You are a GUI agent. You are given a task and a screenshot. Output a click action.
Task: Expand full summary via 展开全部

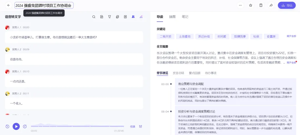coord(291,63)
